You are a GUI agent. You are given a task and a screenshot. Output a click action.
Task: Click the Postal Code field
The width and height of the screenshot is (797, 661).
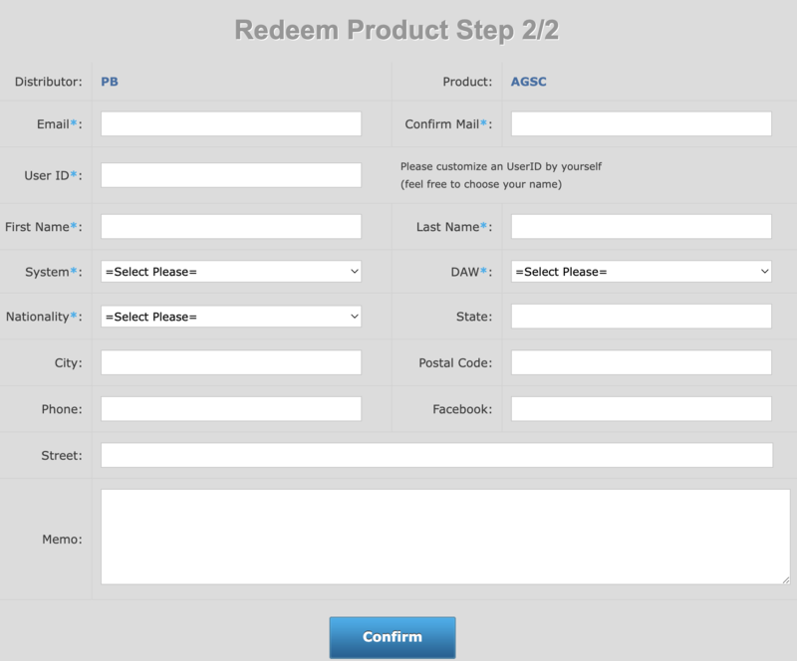pyautogui.click(x=641, y=362)
